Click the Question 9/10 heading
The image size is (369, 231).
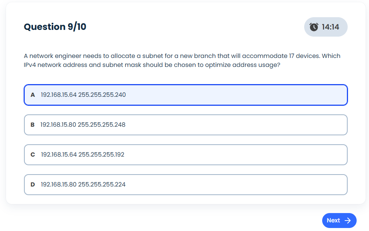(x=55, y=27)
